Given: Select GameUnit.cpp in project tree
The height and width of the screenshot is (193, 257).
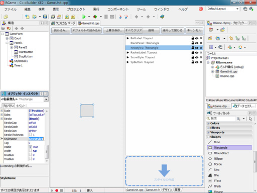Looking at the screenshot, I should click(228, 71).
